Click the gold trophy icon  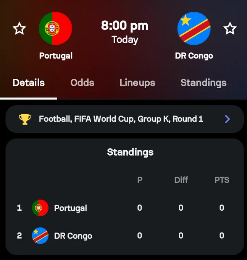pyautogui.click(x=25, y=119)
